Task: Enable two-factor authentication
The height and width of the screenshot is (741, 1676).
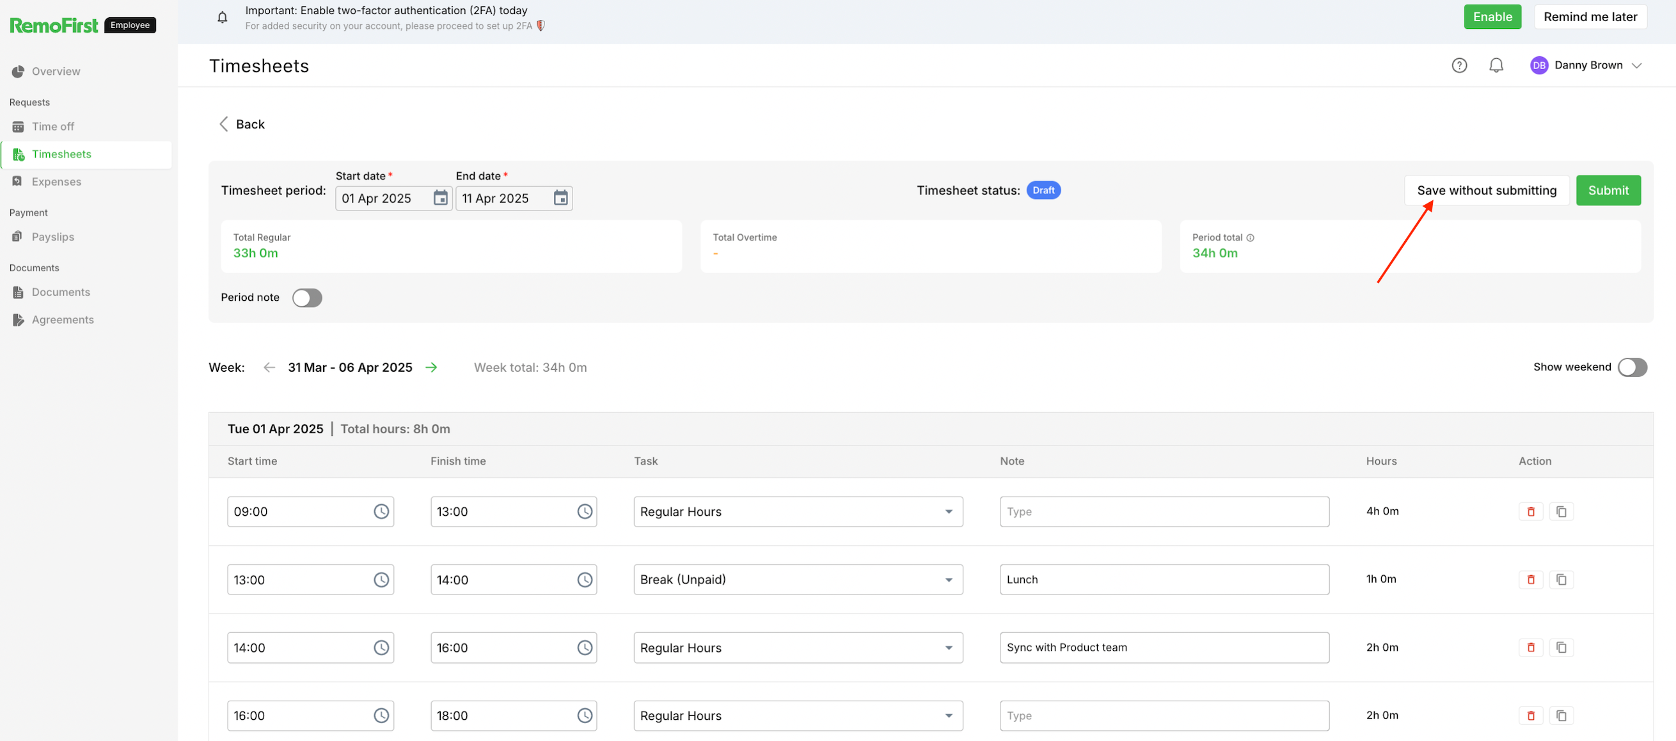Action: [x=1492, y=17]
